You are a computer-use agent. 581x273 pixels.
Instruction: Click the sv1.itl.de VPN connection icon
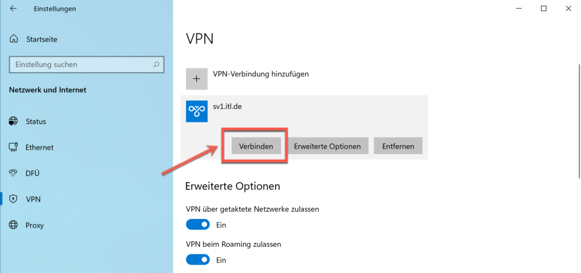point(197,111)
